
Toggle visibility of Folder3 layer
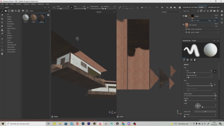183,16
